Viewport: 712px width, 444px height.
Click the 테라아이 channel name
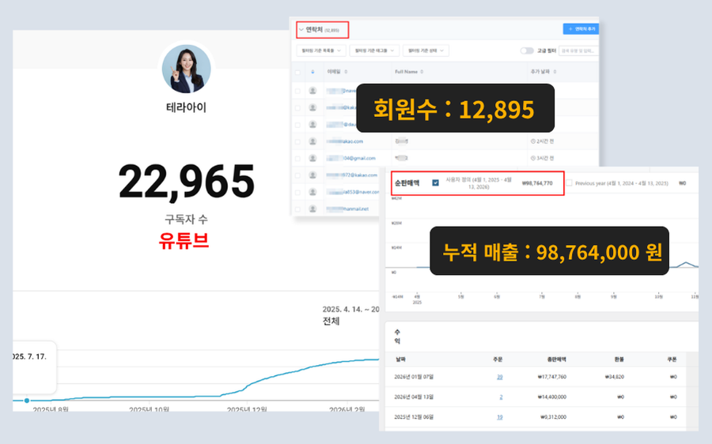click(186, 107)
